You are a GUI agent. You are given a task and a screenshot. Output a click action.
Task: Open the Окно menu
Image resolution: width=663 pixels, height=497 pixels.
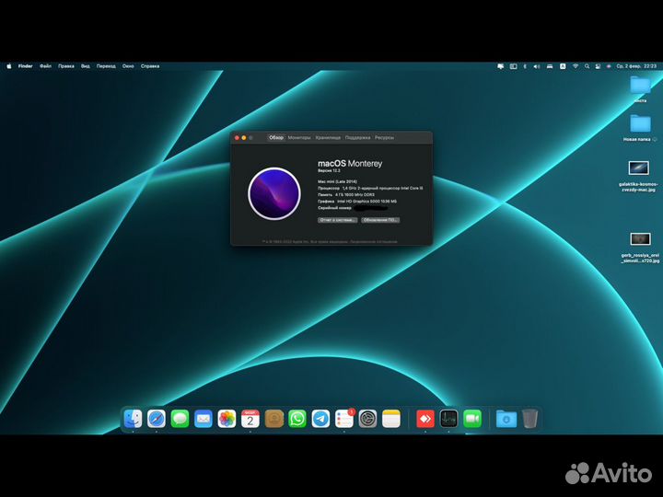click(128, 66)
